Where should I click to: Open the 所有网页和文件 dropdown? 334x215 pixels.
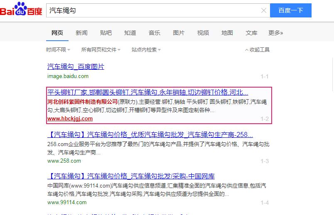tap(101, 50)
